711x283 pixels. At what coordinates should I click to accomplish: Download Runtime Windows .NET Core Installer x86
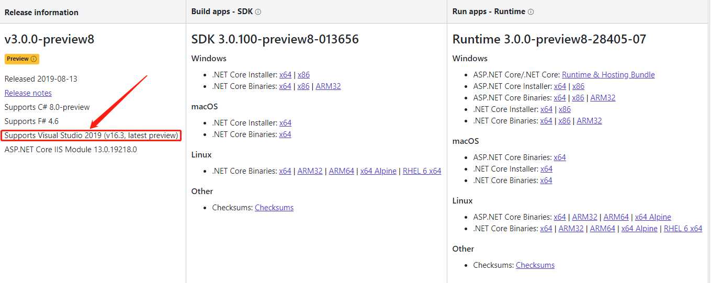[x=565, y=109]
